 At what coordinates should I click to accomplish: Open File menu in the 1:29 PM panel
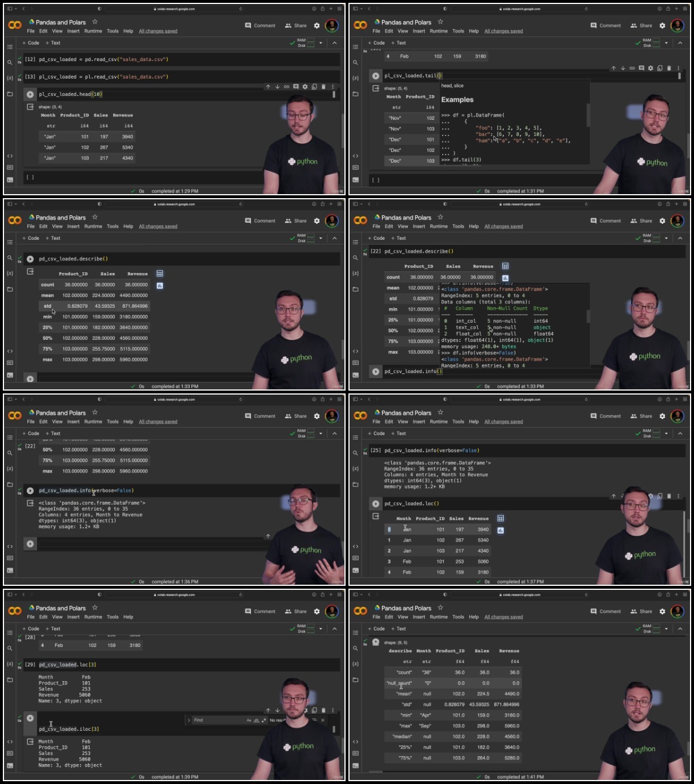point(31,31)
